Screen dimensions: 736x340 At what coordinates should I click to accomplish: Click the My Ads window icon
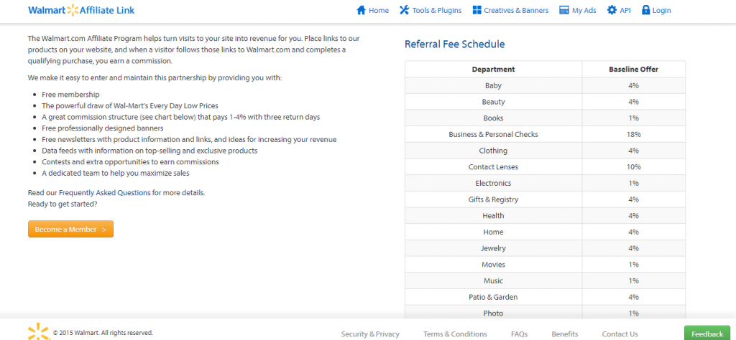(x=564, y=10)
